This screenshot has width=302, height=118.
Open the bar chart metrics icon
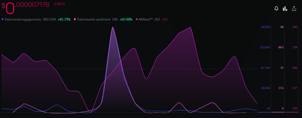[285, 9]
